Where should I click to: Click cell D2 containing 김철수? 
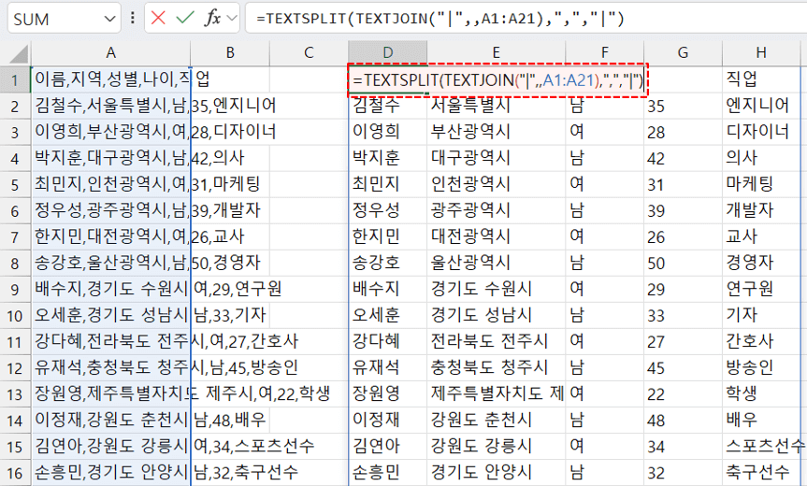(x=387, y=106)
